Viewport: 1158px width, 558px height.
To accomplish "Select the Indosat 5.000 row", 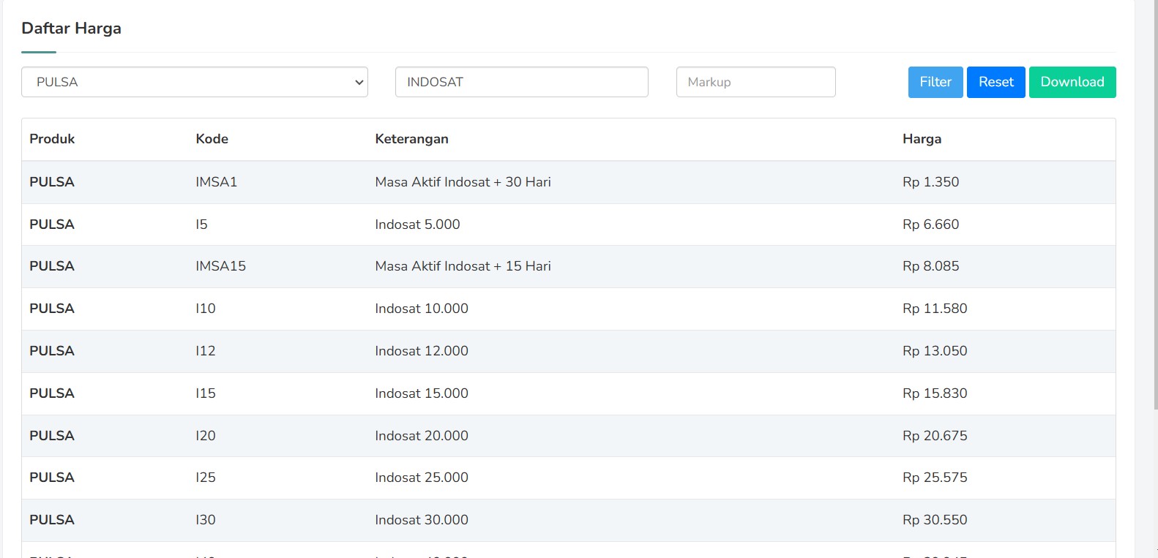I will coord(417,225).
